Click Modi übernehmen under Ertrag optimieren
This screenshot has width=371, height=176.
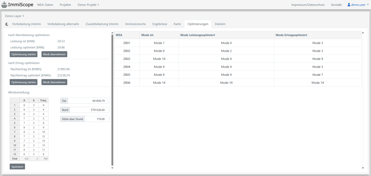54,82
